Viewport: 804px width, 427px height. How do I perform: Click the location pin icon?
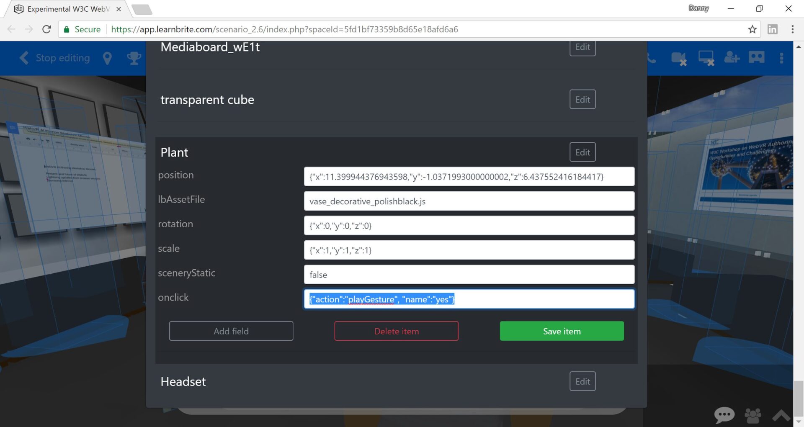tap(107, 58)
